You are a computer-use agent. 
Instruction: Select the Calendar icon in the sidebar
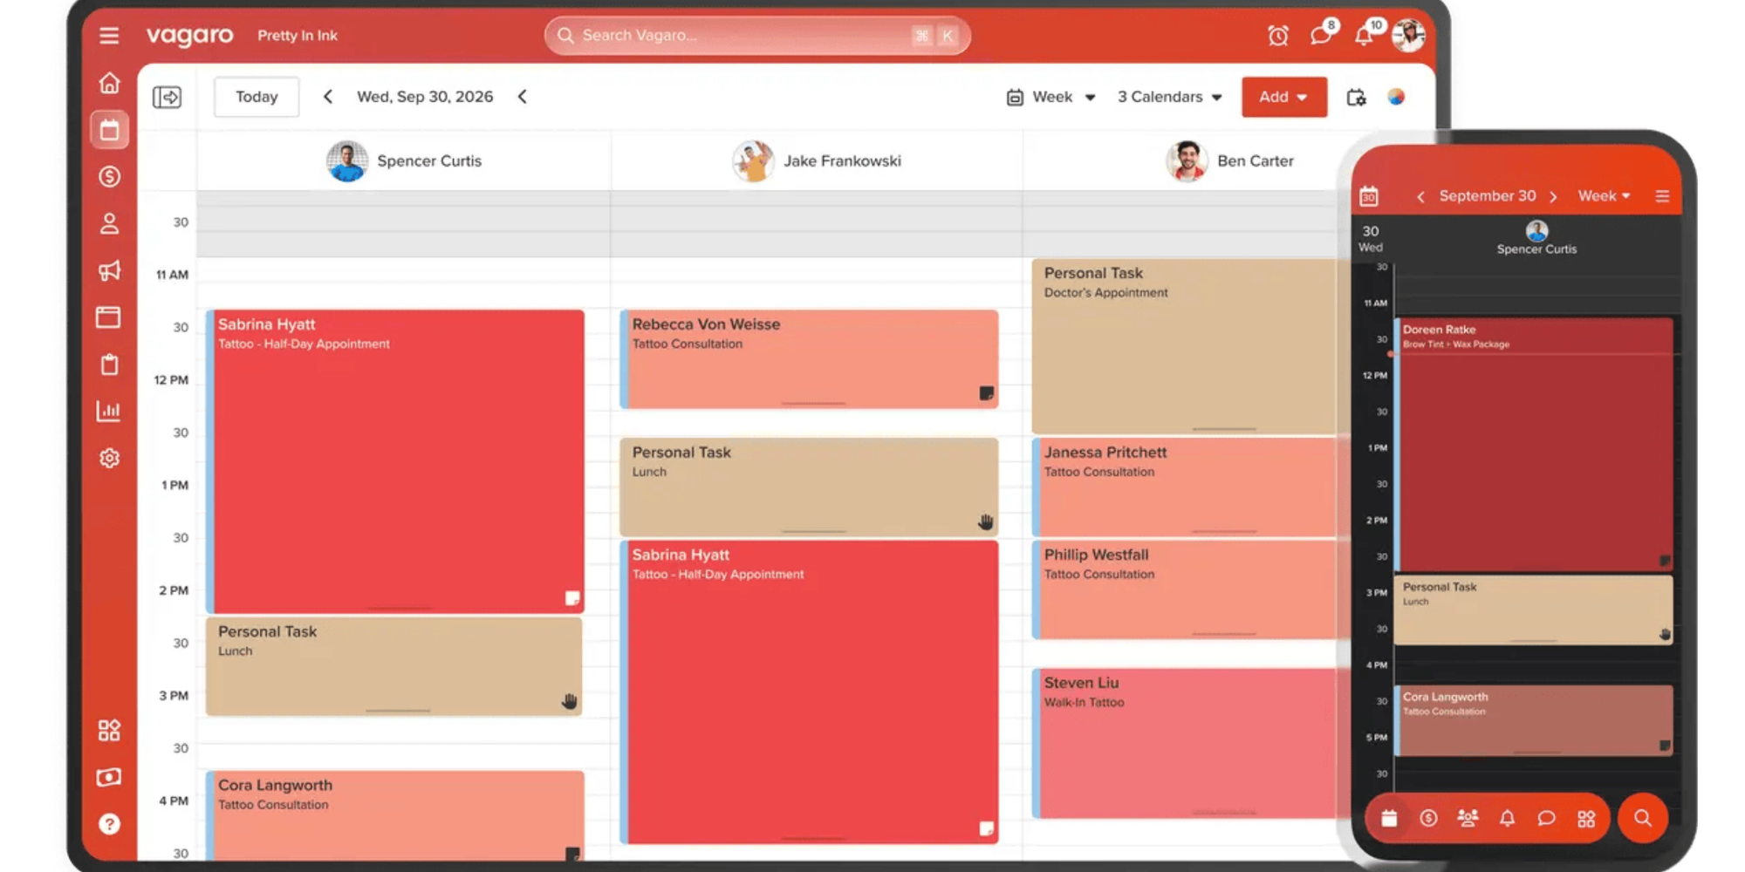click(x=109, y=130)
